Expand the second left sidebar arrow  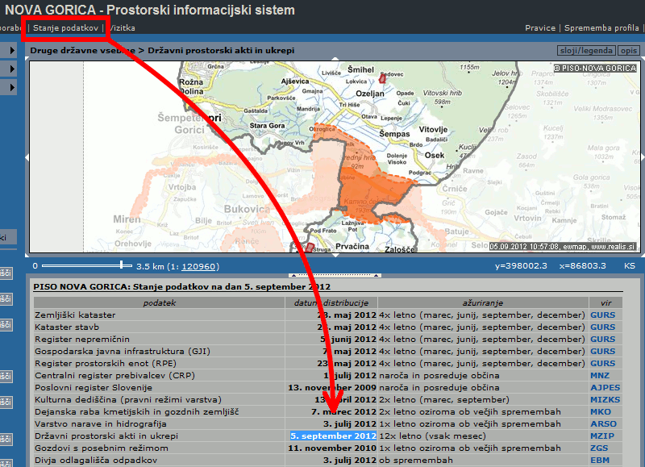pyautogui.click(x=12, y=69)
